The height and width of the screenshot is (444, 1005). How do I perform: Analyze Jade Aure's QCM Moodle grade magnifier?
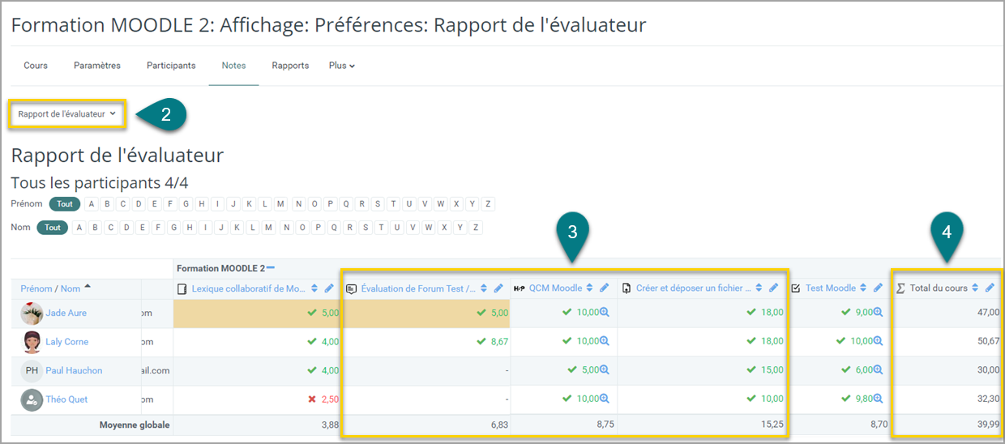click(605, 313)
